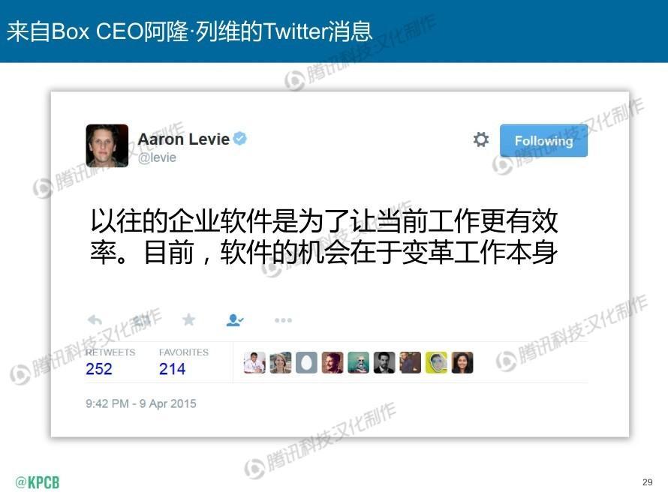Viewport: 668px width, 501px height.
Task: Favorite the tweet with the star icon
Action: (x=188, y=319)
